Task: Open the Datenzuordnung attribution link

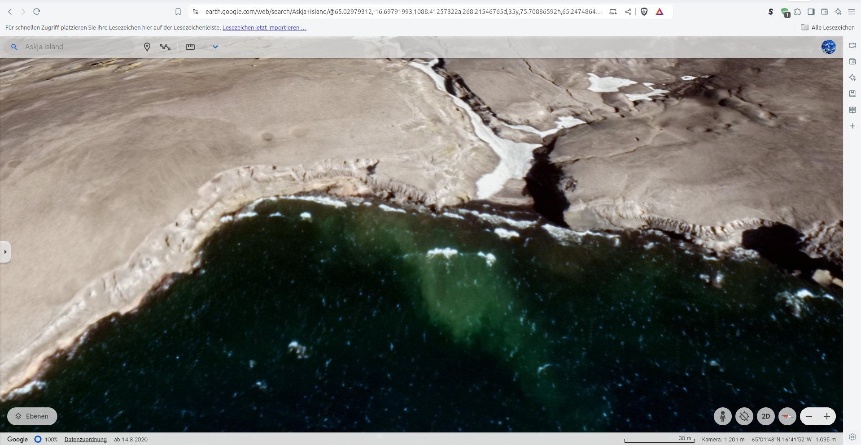Action: (86, 439)
